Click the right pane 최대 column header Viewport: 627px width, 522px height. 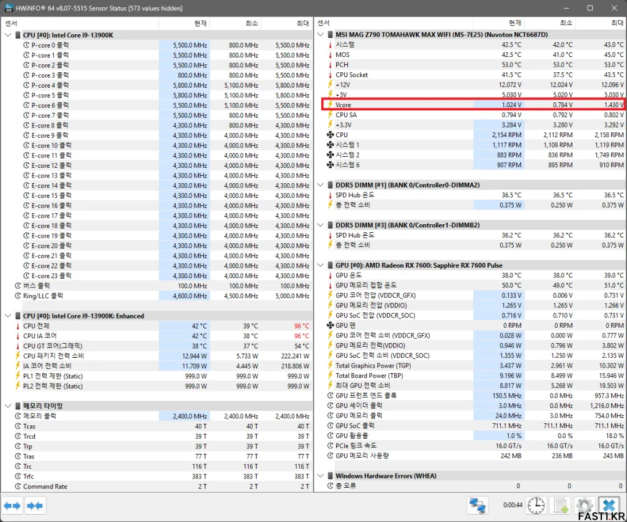pos(601,23)
